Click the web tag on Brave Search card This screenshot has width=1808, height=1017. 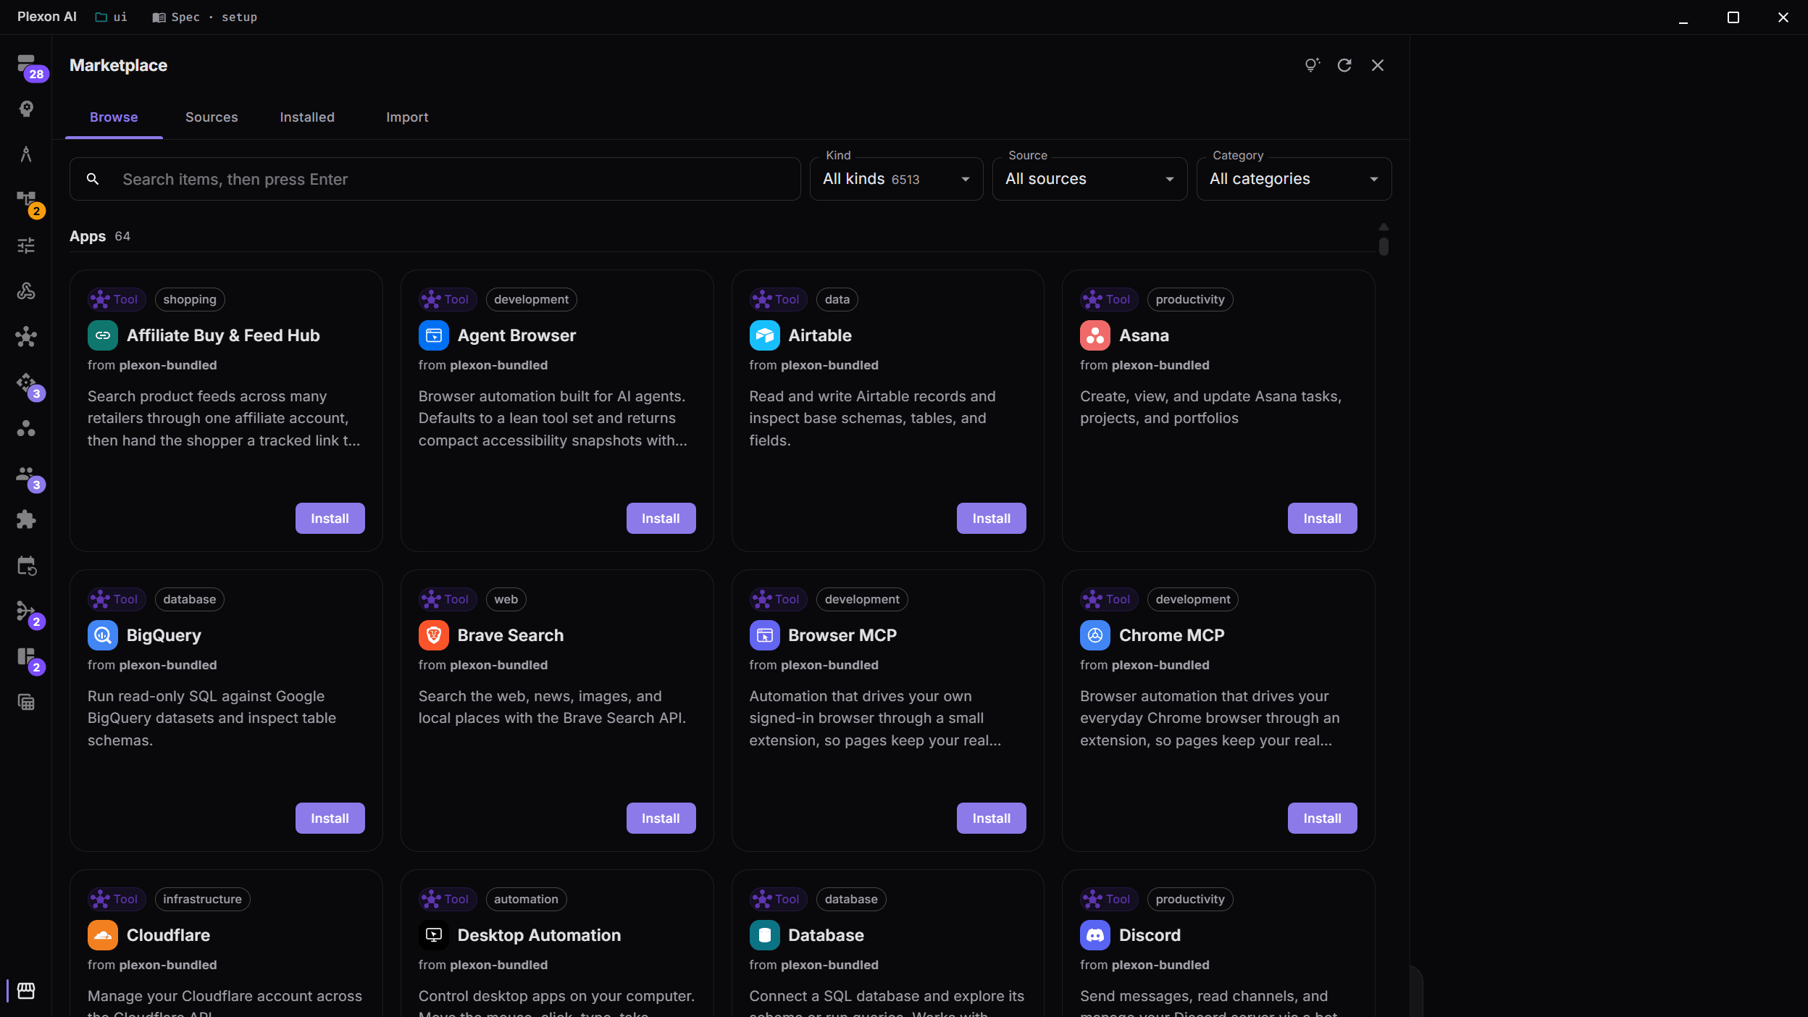click(x=506, y=600)
